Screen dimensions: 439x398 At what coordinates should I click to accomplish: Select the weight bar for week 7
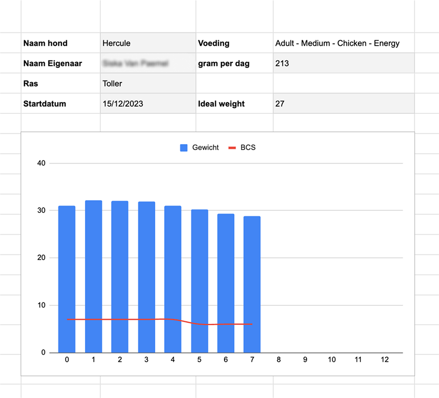point(252,284)
